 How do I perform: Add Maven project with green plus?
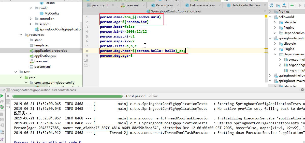click(292, 5)
